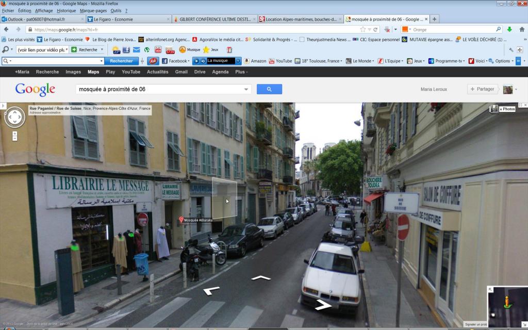Open the Marque-pages menu
Image resolution: width=528 pixels, height=330 pixels.
click(x=93, y=11)
